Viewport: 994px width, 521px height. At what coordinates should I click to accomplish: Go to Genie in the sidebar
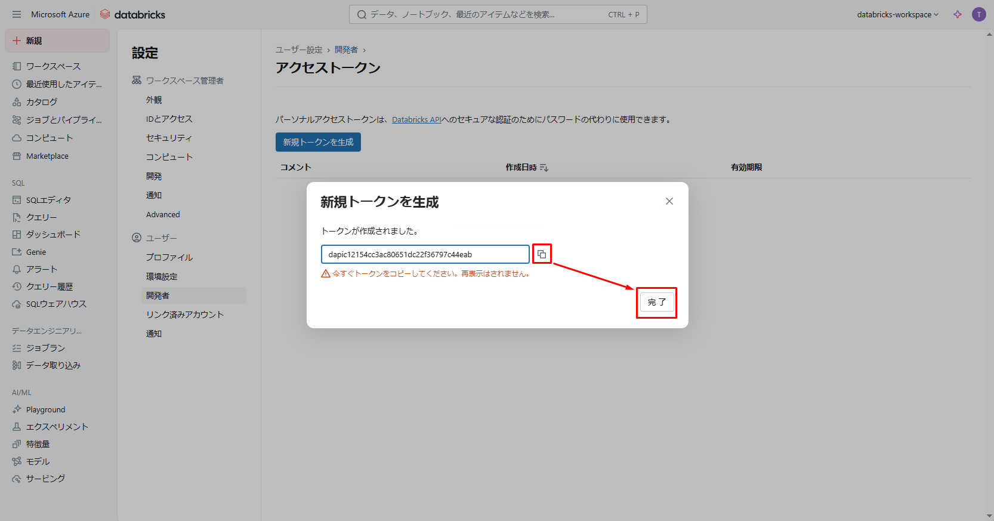pos(36,252)
